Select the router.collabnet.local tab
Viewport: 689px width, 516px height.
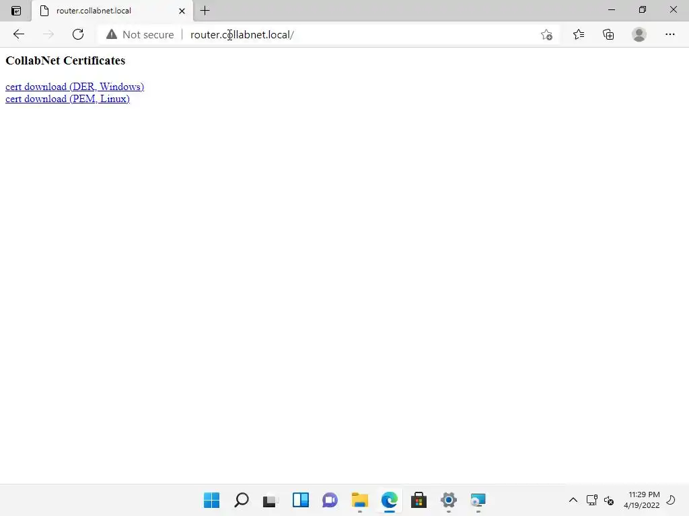click(112, 11)
